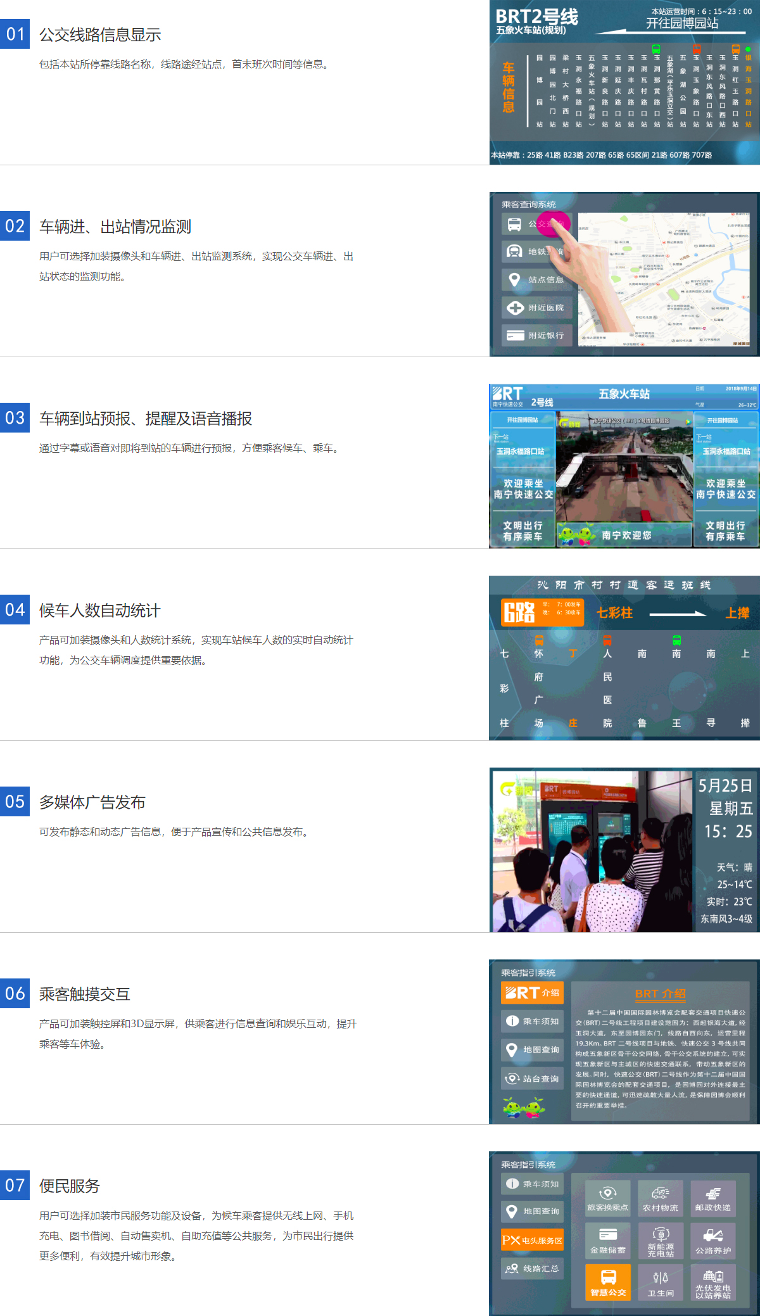Click the heading 车辆到站预报、提醒及语音播报
760x1316 pixels.
coord(146,419)
